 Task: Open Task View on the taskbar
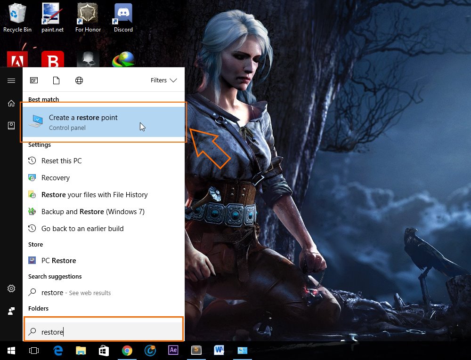coord(34,351)
